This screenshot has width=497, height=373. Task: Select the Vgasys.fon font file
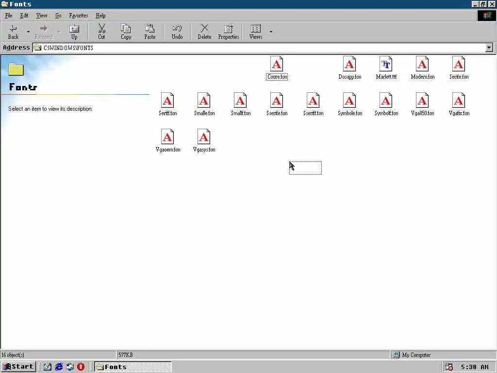(204, 141)
